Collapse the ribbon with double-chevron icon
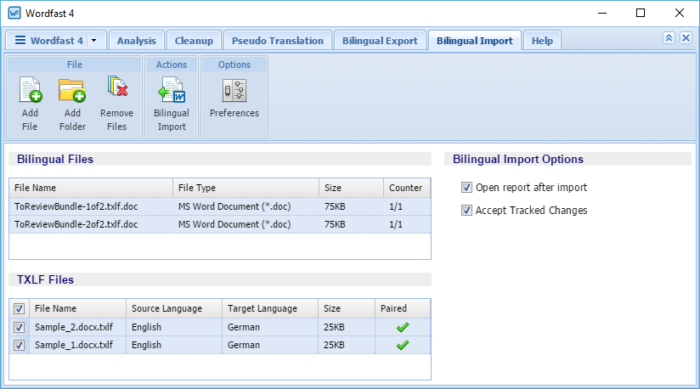Image resolution: width=700 pixels, height=389 pixels. pyautogui.click(x=669, y=38)
